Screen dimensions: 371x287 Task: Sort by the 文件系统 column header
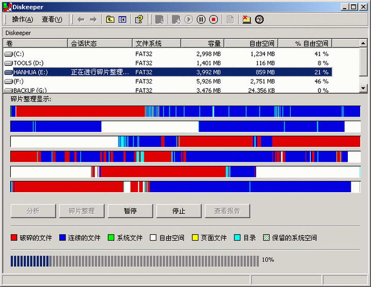pos(157,43)
